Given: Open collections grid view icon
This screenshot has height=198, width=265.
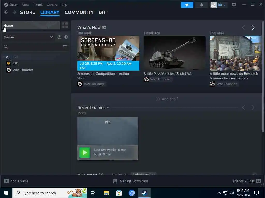Looking at the screenshot, I should tap(65, 26).
